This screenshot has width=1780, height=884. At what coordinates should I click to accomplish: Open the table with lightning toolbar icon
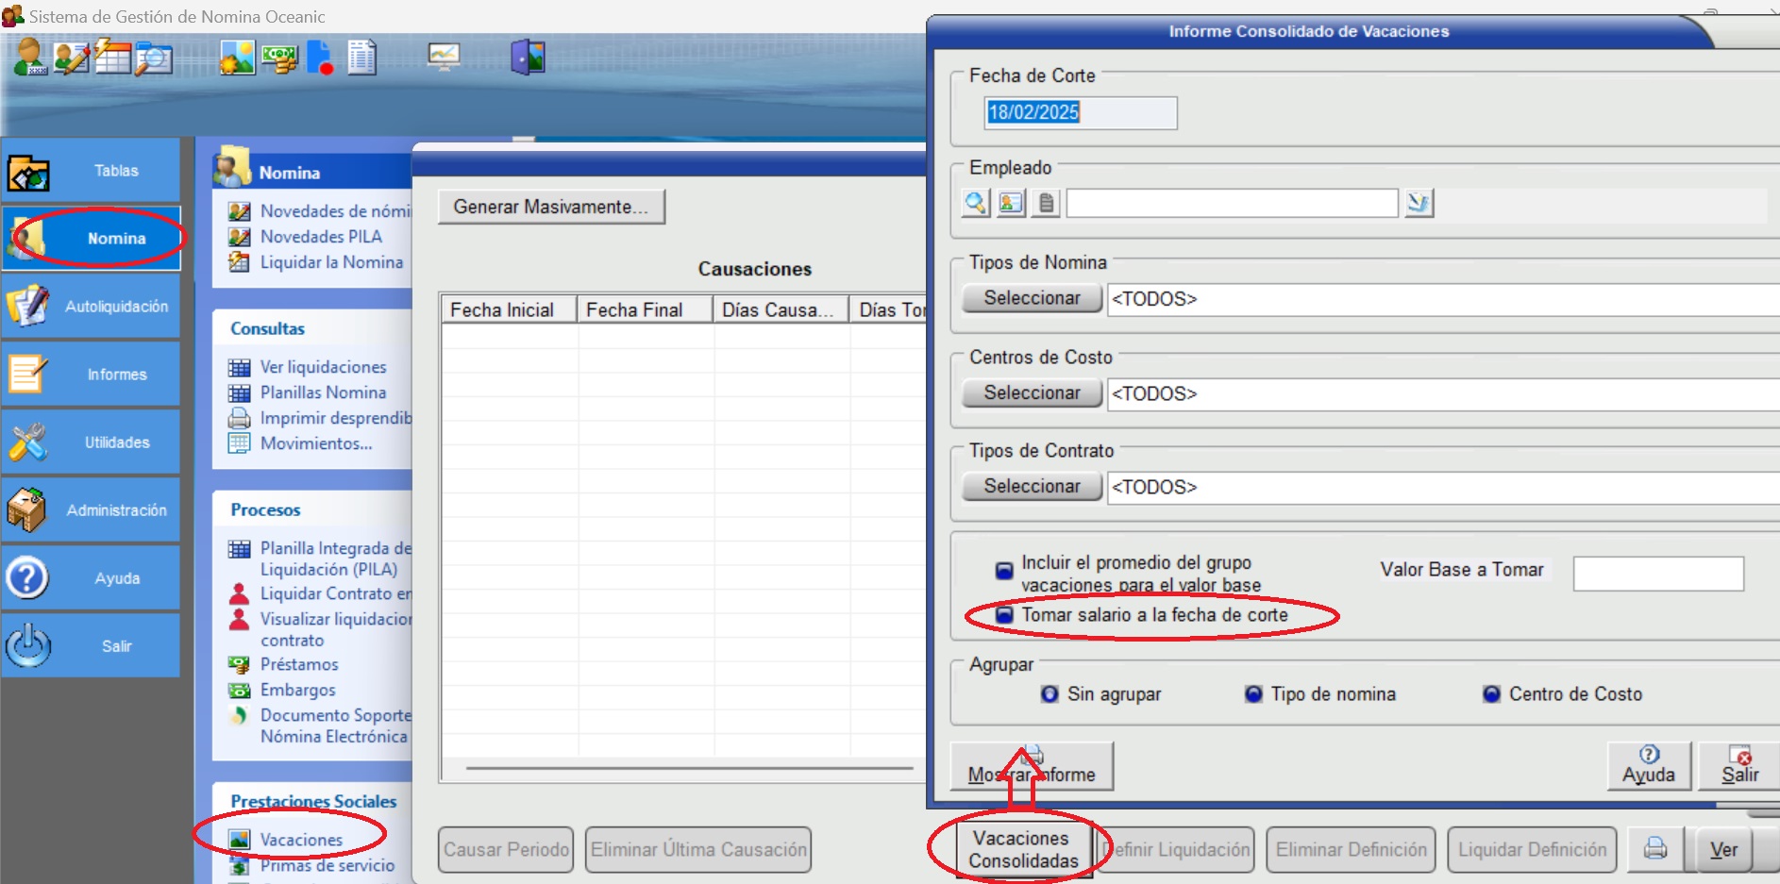pyautogui.click(x=112, y=58)
